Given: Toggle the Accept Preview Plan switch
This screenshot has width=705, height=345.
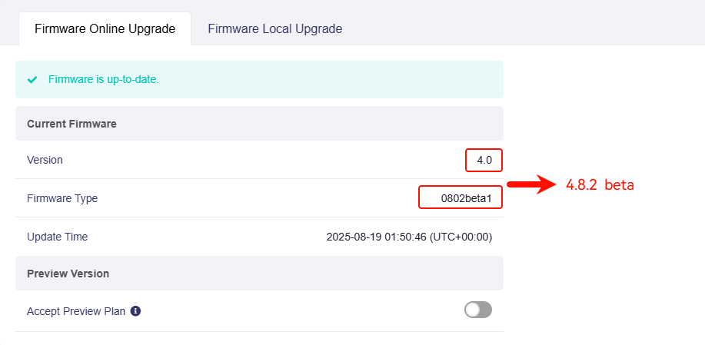Looking at the screenshot, I should point(478,310).
